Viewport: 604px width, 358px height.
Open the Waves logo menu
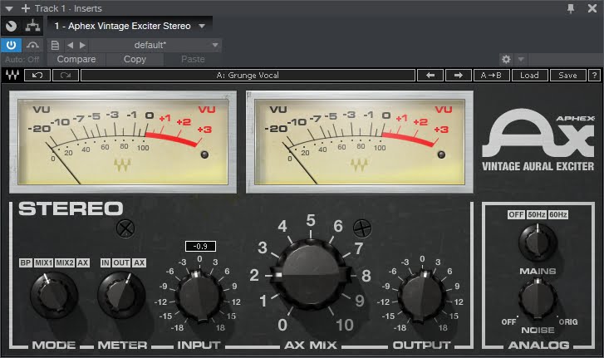pos(12,75)
